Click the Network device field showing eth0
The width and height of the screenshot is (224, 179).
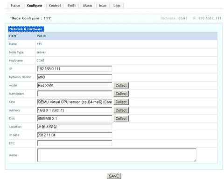click(x=75, y=77)
